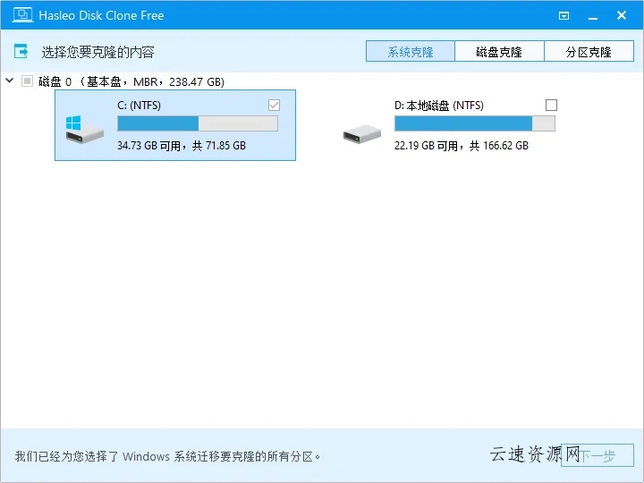This screenshot has height=483, width=644.
Task: Click the status message about Windows 系统迁移
Action: [168, 456]
